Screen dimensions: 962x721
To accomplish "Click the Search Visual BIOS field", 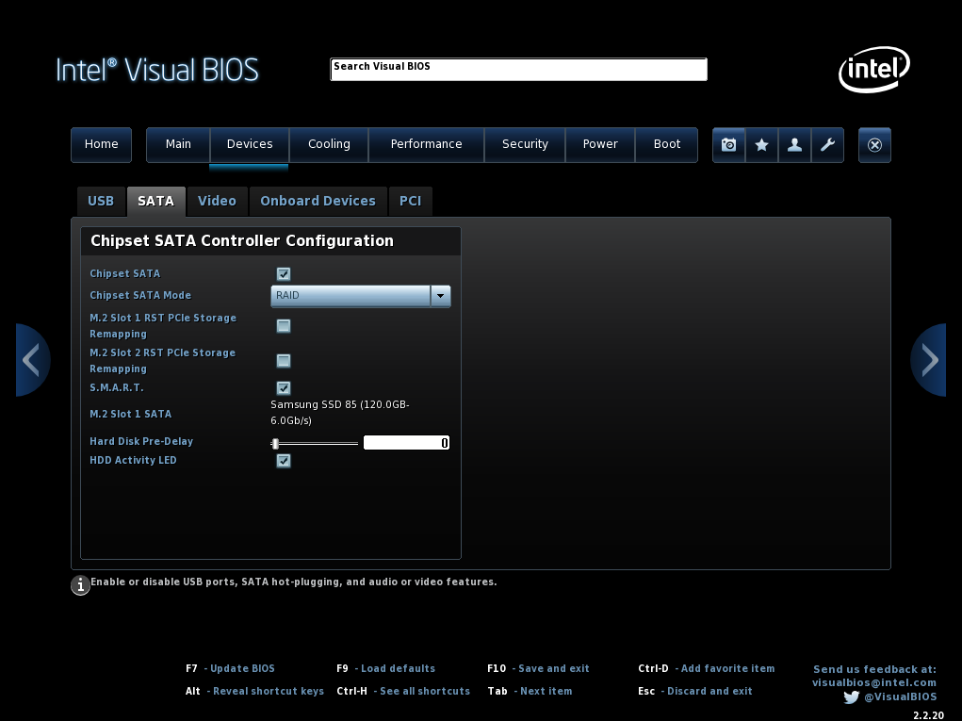I will click(518, 70).
